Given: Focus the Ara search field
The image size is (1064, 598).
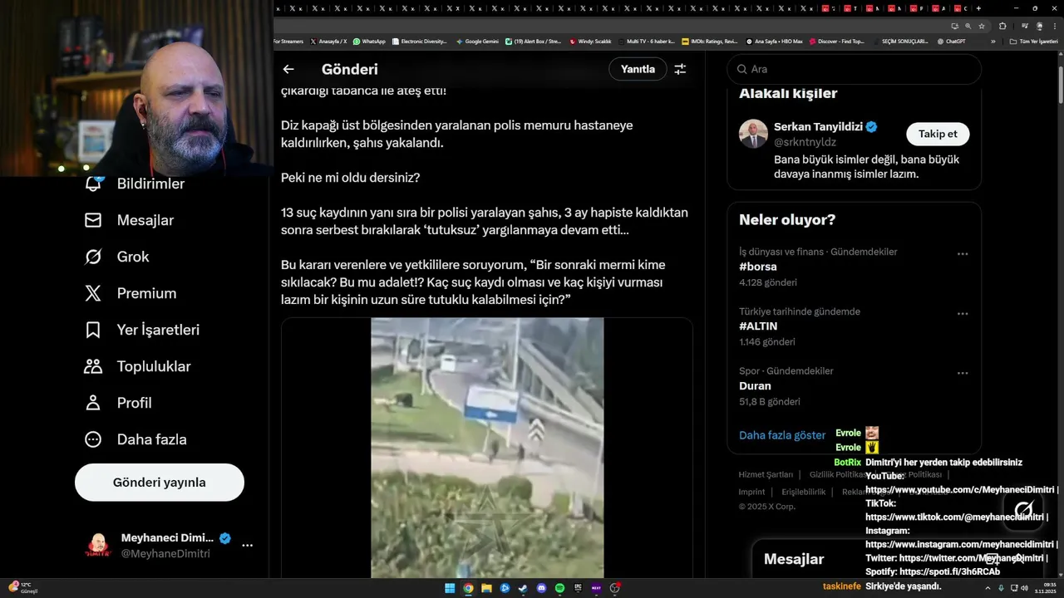Looking at the screenshot, I should tap(854, 69).
